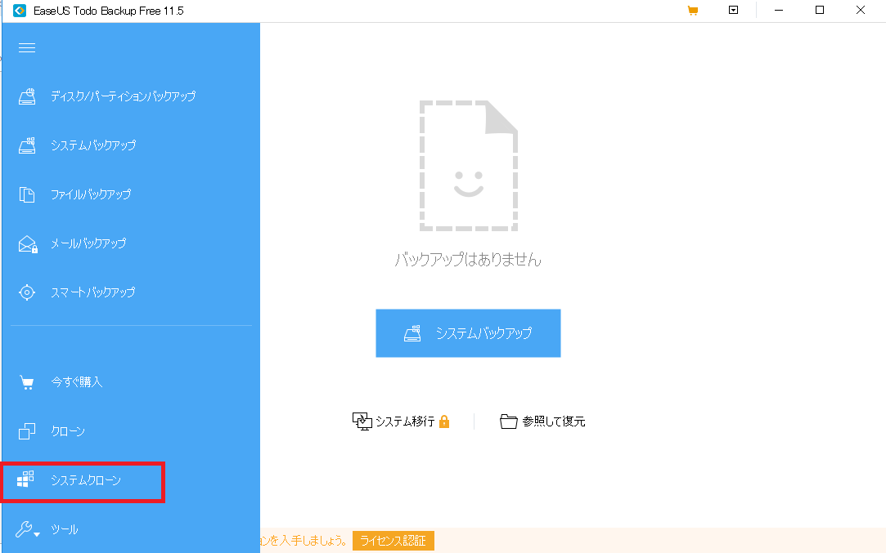886x553 pixels.
Task: Expand the tools wrench dropdown icon
Action: tap(27, 528)
